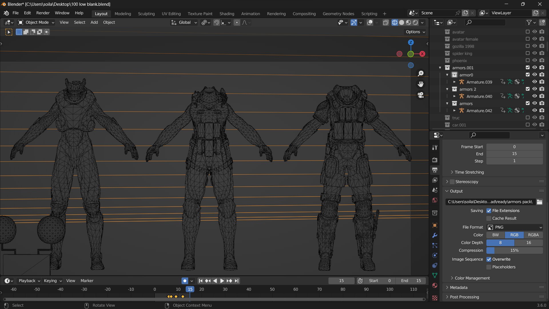Screen dimensions: 549x309
Task: Hide Armature.039 in viewport
Action: point(534,82)
